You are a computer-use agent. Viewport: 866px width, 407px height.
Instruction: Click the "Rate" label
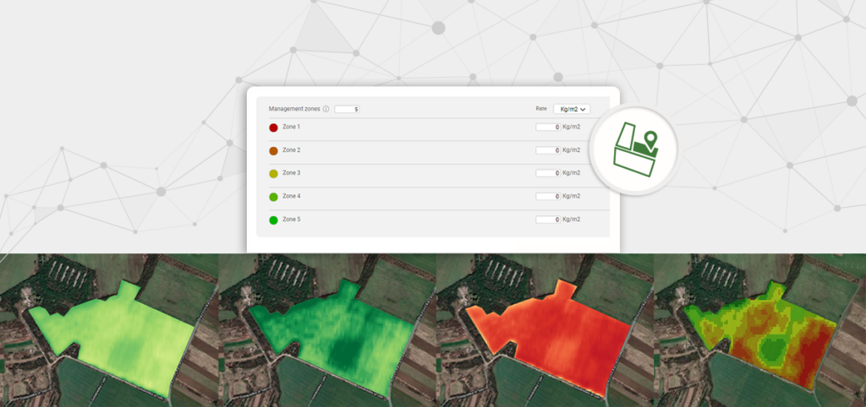pos(541,109)
